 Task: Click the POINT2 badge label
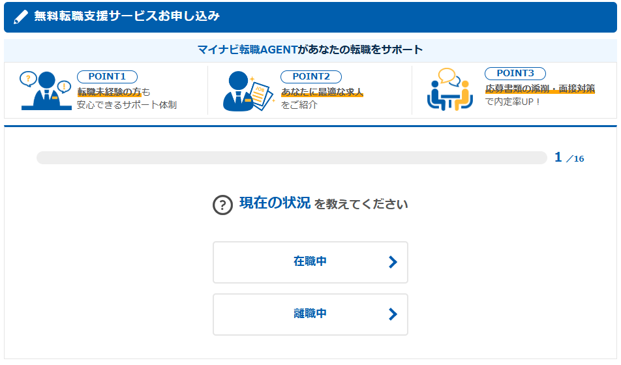coord(310,76)
